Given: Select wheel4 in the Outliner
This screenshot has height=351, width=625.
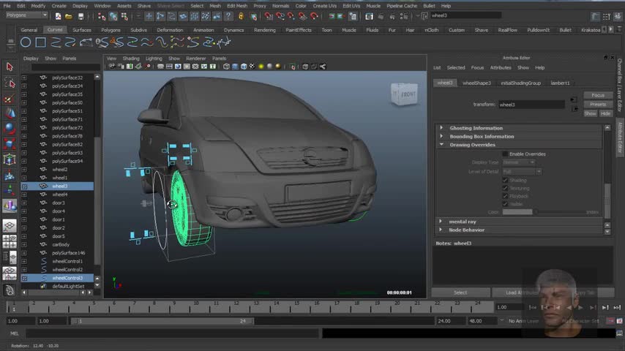Looking at the screenshot, I should [59, 195].
